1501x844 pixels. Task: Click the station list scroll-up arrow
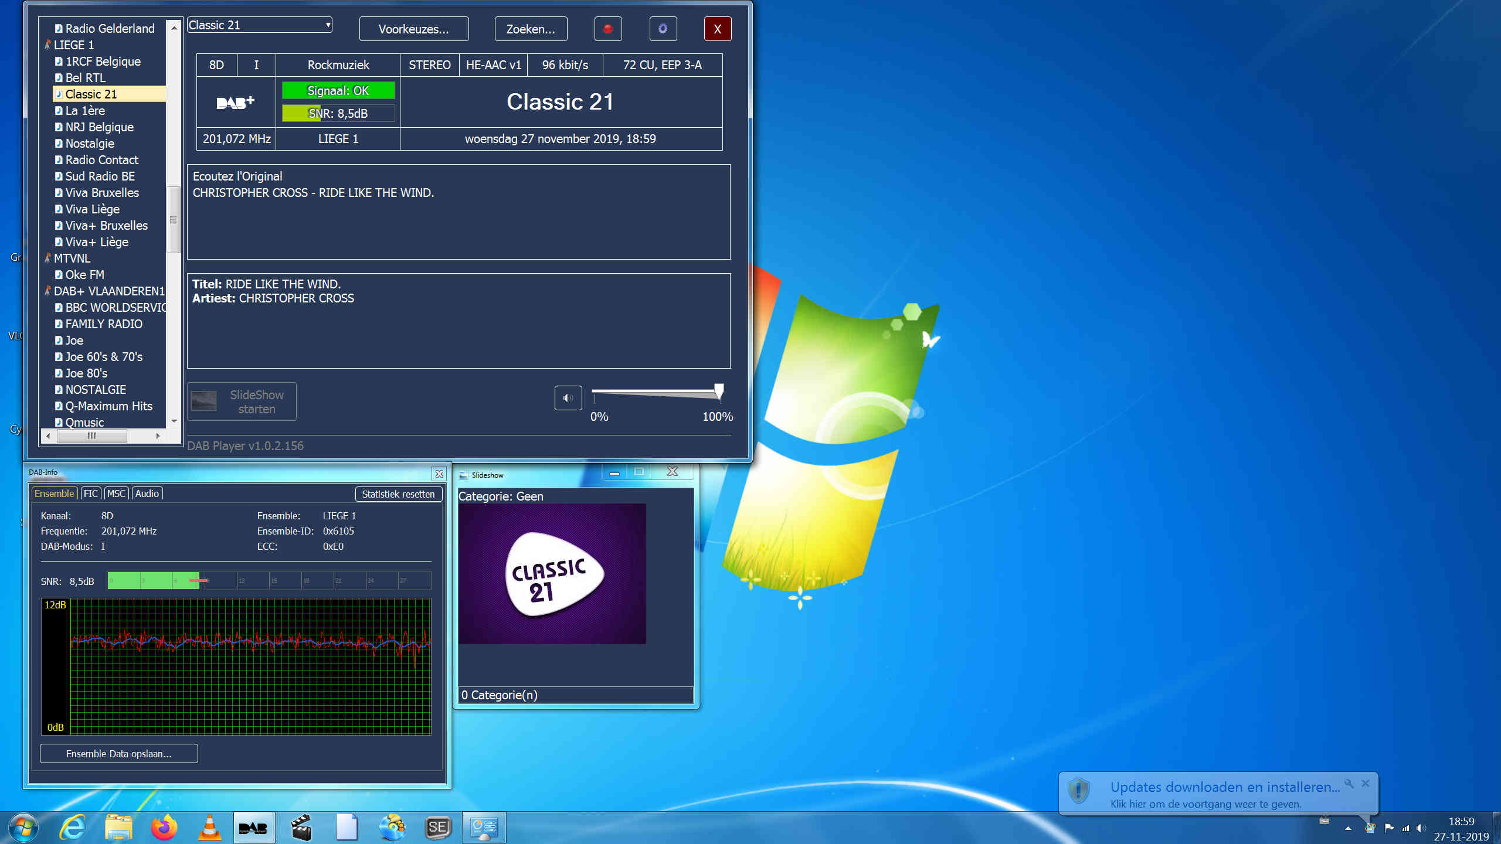click(174, 28)
